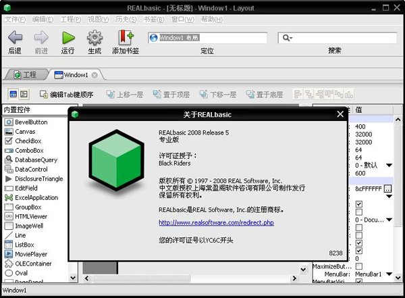
Task: Toggle the MaximizeBut... checkbox
Action: [x=359, y=266]
